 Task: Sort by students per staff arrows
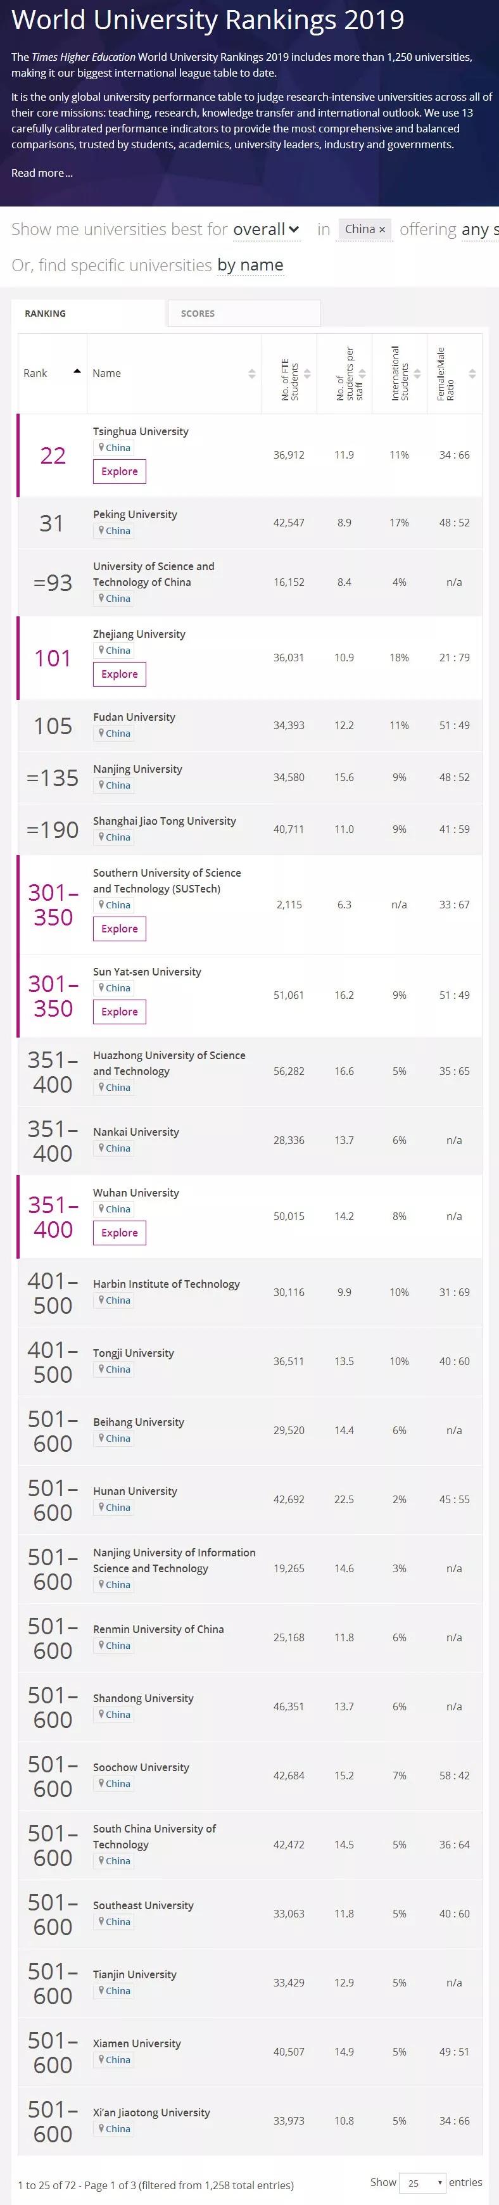point(362,374)
